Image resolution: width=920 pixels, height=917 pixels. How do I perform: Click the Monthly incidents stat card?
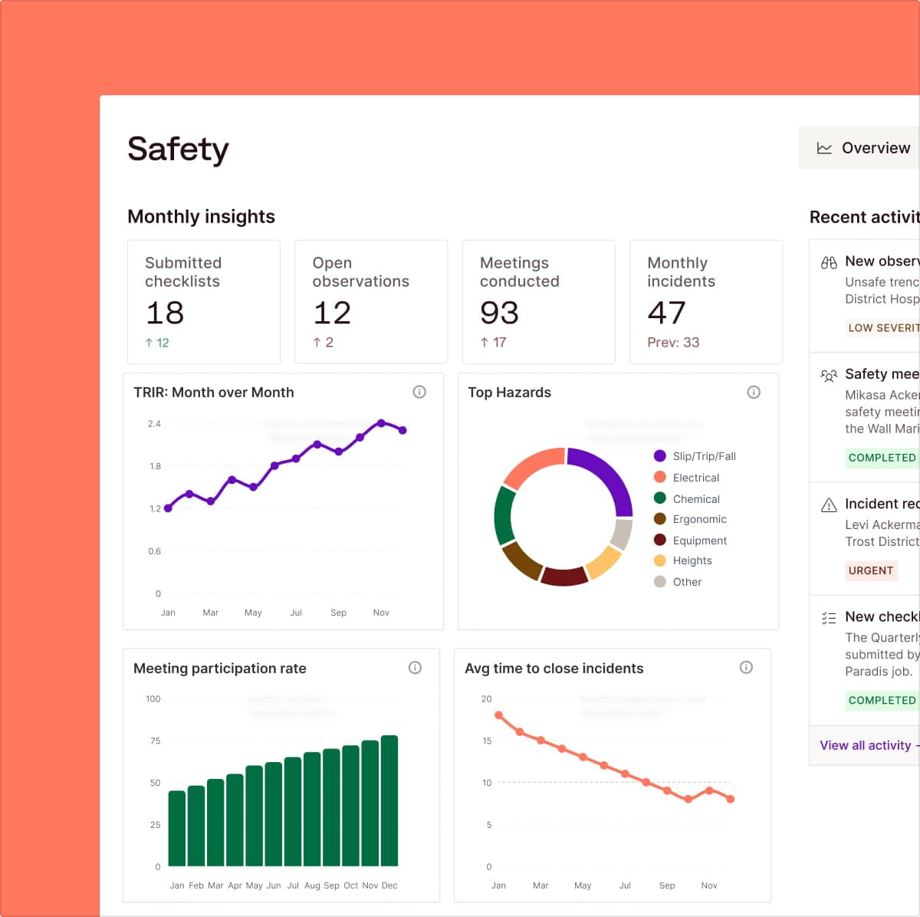[x=705, y=301]
